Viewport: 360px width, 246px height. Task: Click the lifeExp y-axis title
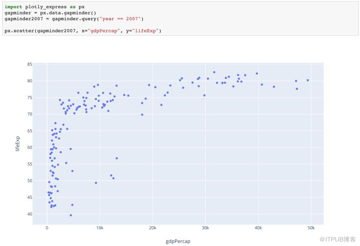18,144
